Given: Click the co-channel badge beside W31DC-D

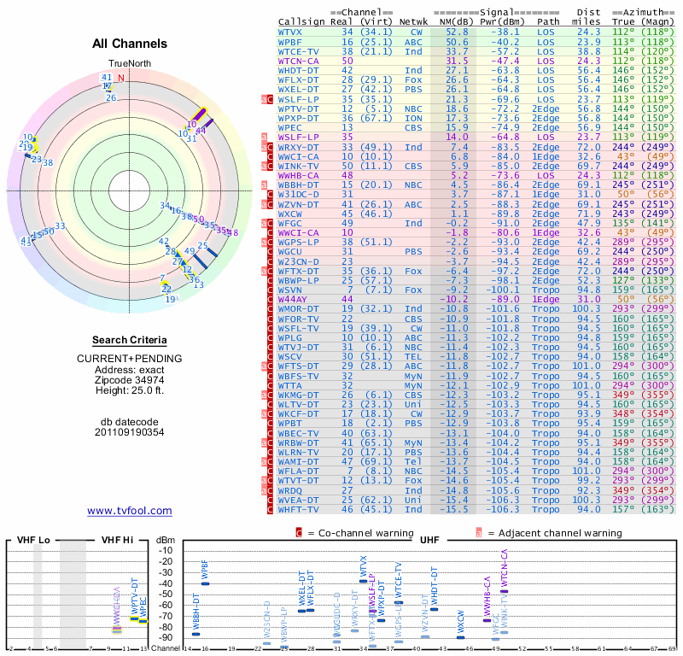Looking at the screenshot, I should pos(270,195).
